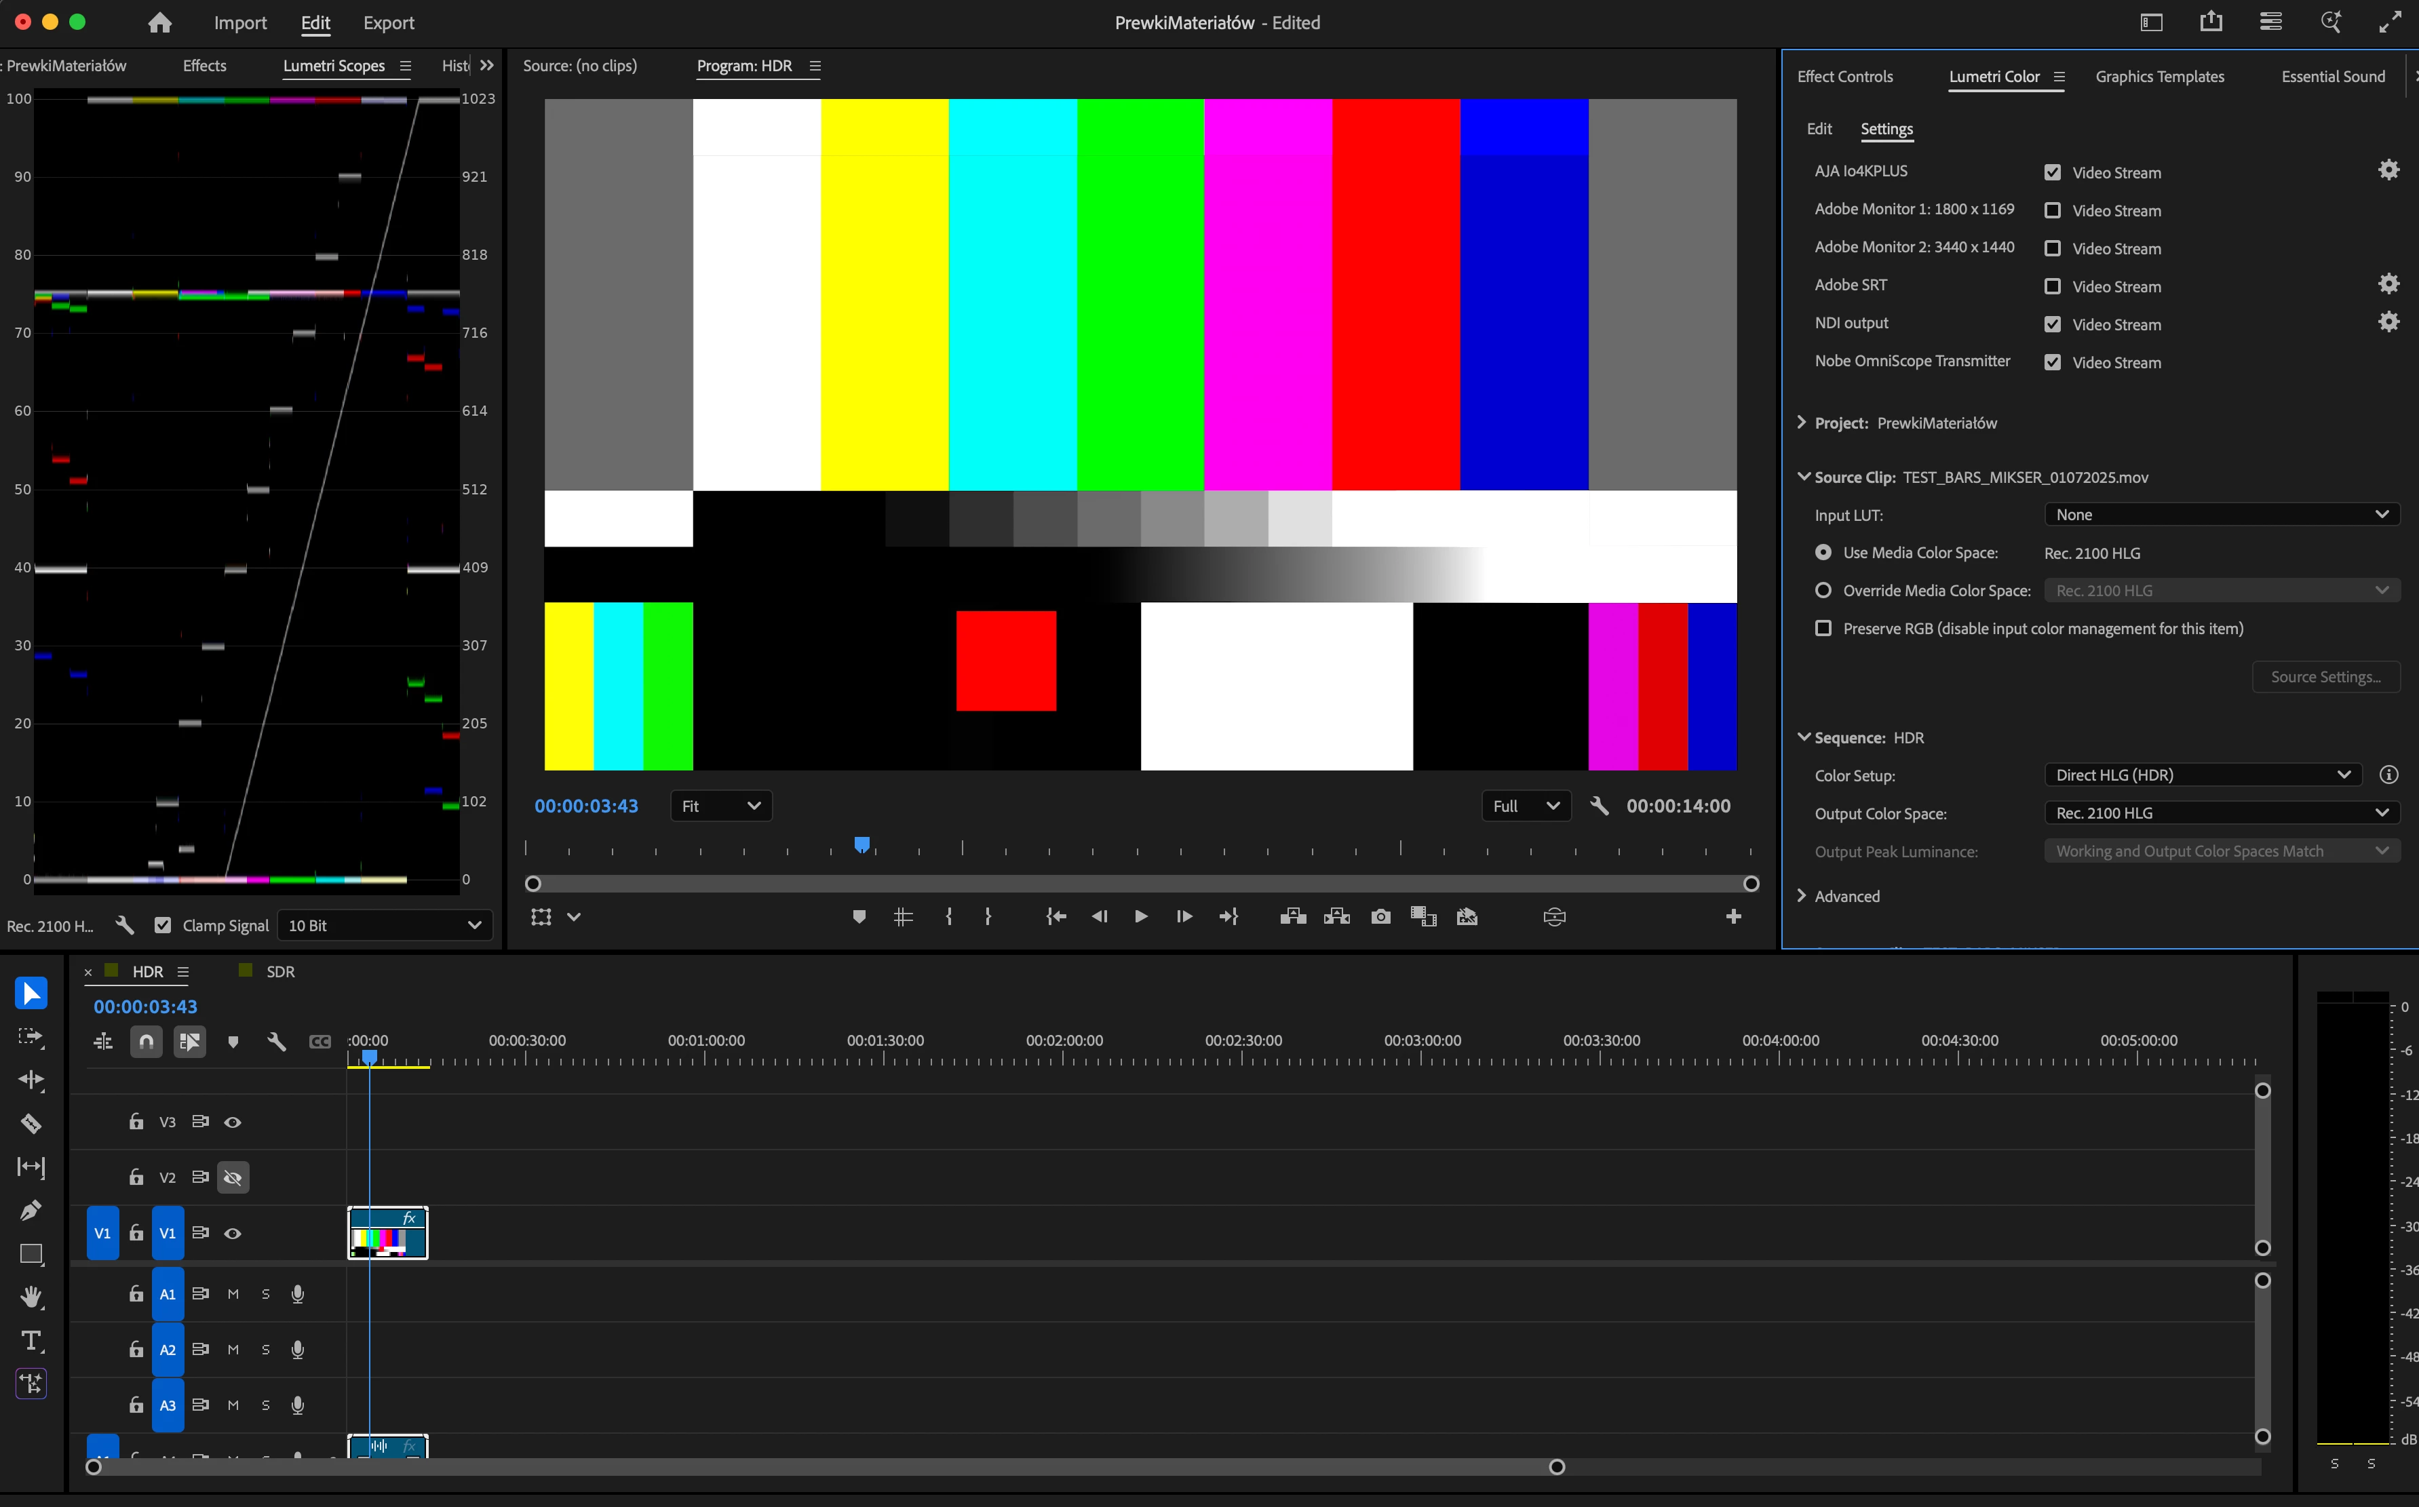This screenshot has width=2419, height=1507.
Task: Open the Color Setup dropdown
Action: click(2202, 775)
